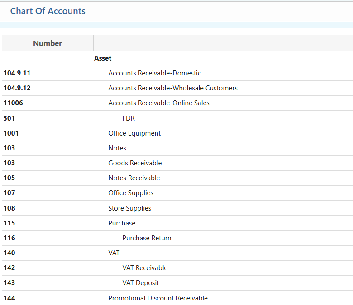Open Accounts Receivable-Online Sales account
The image size is (353, 305).
(158, 103)
